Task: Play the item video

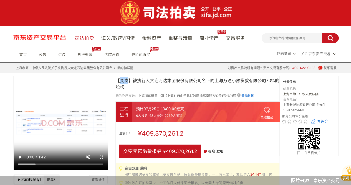Action: click(20, 157)
